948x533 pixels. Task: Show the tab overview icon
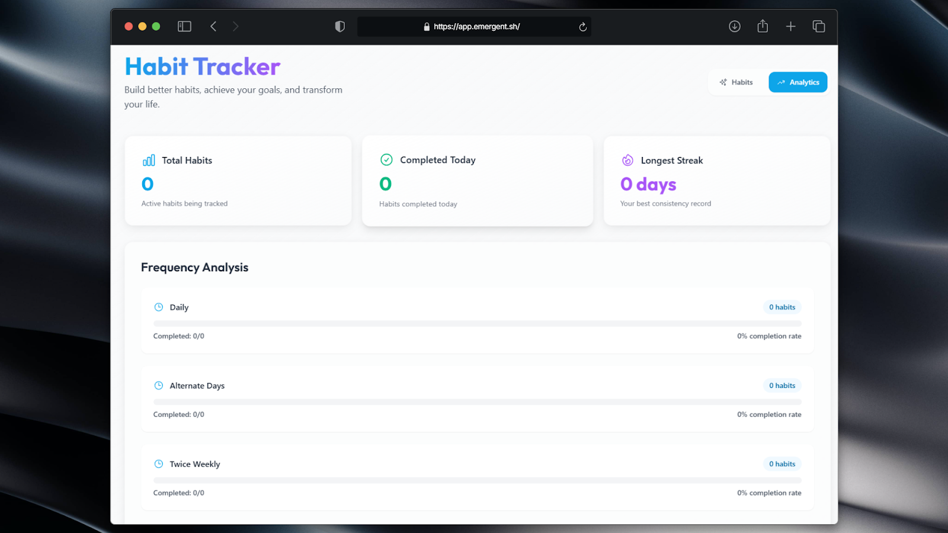819,26
